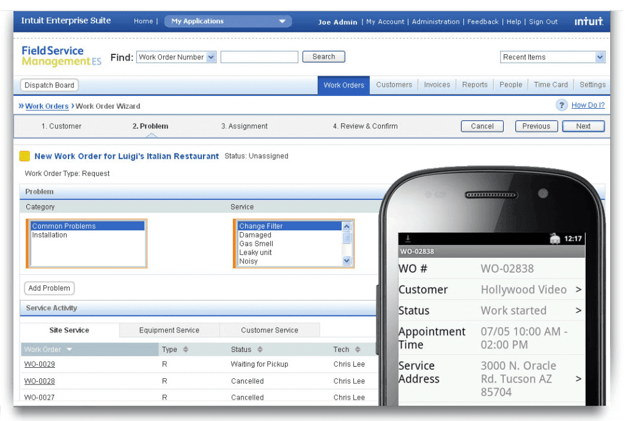Select Noisy in Service list
Screen dimensions: 626x421
(290, 261)
